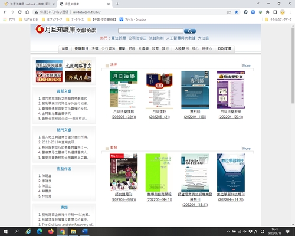Open a new tab with plus icon
This screenshot has width=295, height=236.
(x=117, y=4)
